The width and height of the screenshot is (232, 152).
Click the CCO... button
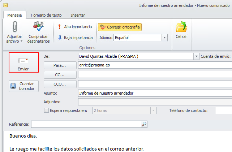60,84
